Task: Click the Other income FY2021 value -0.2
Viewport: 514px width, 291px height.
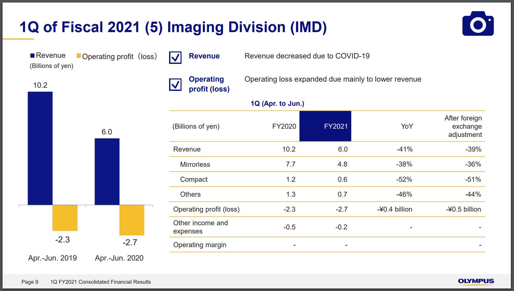Action: point(341,227)
